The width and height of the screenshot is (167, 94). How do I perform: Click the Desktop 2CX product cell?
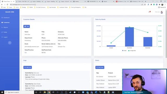pos(112,77)
